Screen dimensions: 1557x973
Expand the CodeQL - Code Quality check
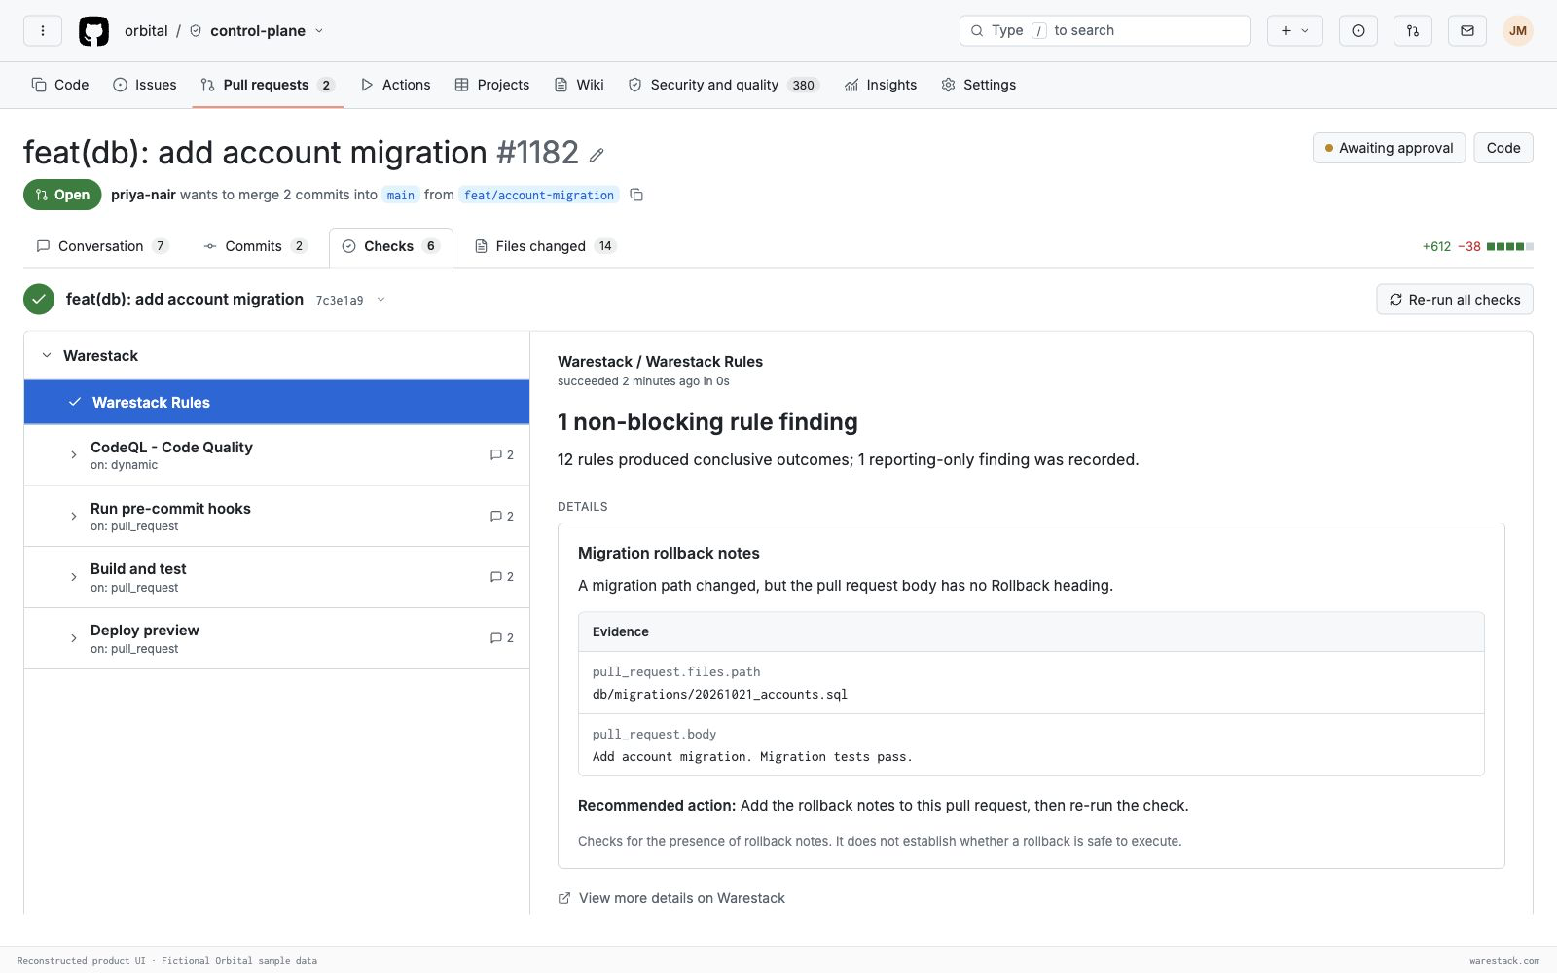coord(74,455)
